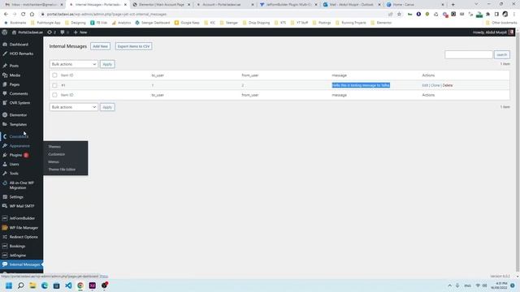Click the JetEngine sidebar icon
Viewport: 520px width, 292px height.
[5, 255]
